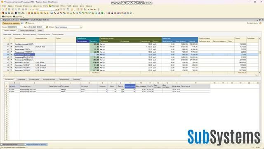This screenshot has width=264, height=149.
Task: Toggle checkbox in highlighted row 44
Action: point(11,55)
